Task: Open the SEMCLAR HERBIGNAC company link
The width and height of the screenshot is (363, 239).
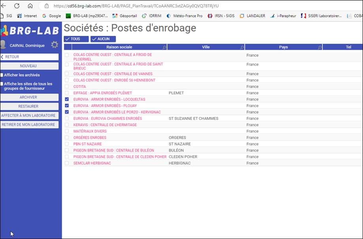Action: click(x=92, y=163)
